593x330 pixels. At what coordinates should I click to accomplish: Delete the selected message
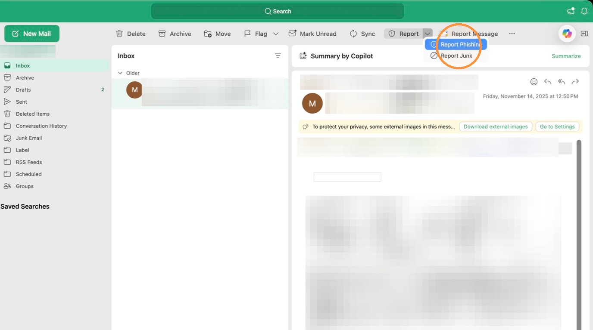tap(131, 34)
